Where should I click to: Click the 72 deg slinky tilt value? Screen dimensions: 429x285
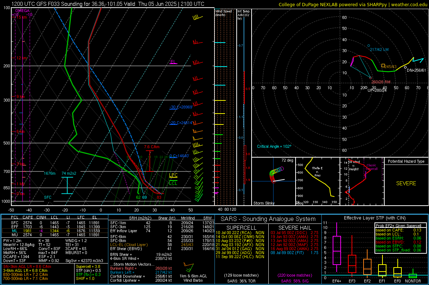287,160
